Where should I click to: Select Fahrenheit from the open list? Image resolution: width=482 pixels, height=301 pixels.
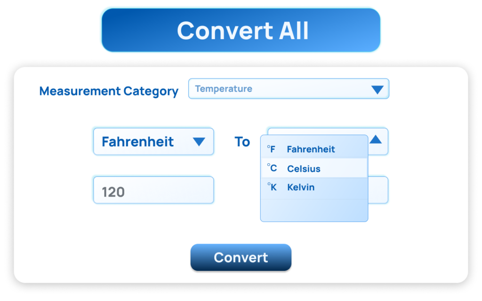tap(311, 150)
